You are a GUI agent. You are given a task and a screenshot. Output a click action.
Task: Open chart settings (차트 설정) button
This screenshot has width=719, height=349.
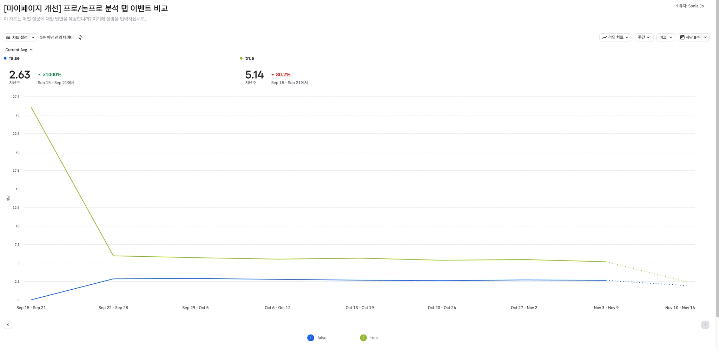17,38
